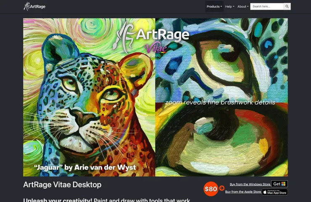The height and width of the screenshot is (202, 311).
Task: Expand the Help dropdown menu
Action: pos(230,7)
